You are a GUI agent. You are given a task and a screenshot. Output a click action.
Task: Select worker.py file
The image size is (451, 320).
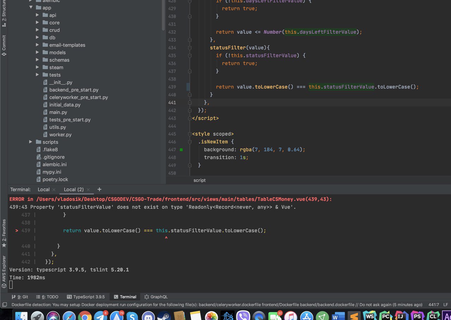[x=60, y=135]
